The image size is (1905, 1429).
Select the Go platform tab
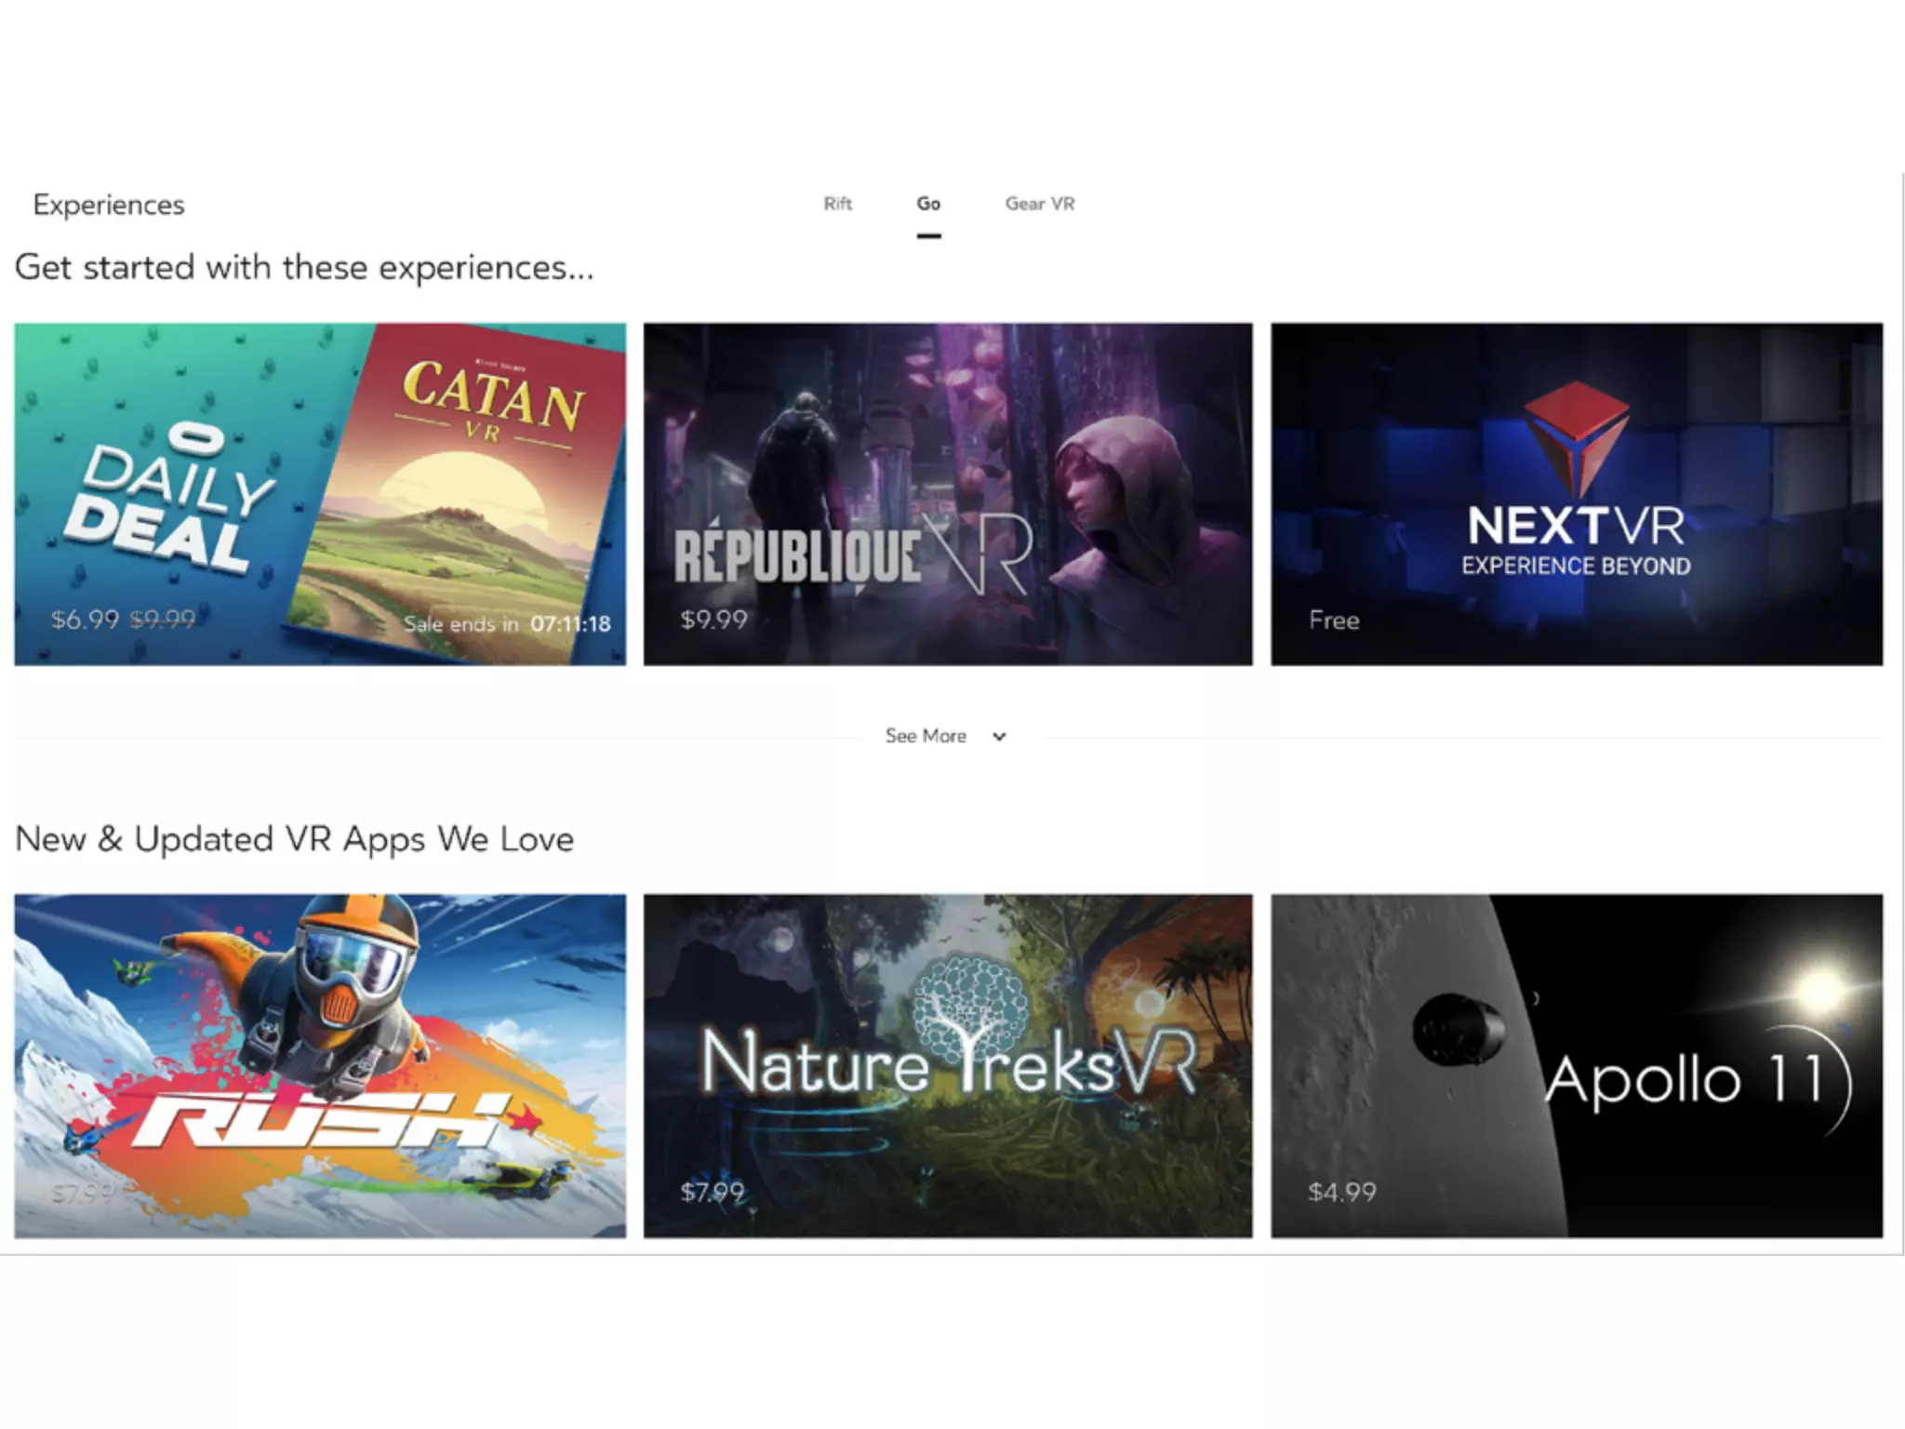point(928,204)
